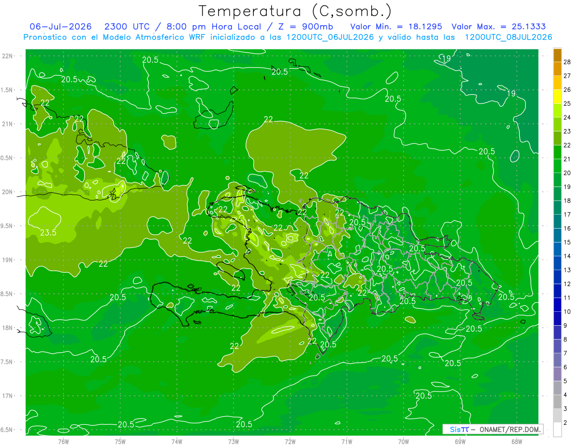The height and width of the screenshot is (448, 580).
Task: Click legend scale value '15'
Action: (567, 242)
